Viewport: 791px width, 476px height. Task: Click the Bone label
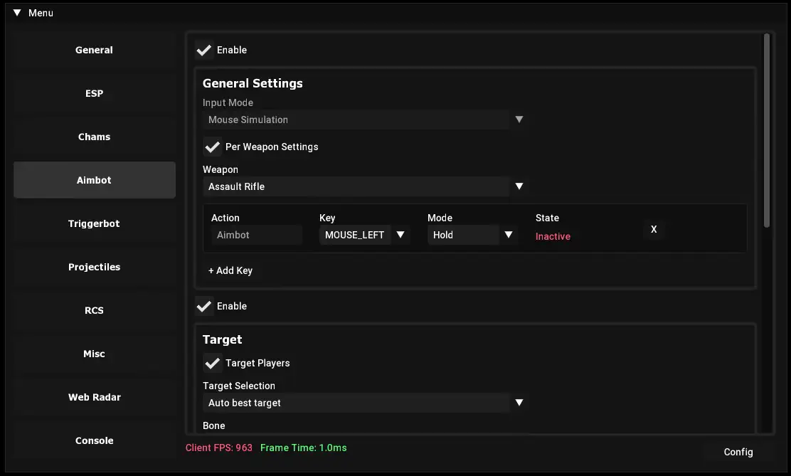coord(214,425)
